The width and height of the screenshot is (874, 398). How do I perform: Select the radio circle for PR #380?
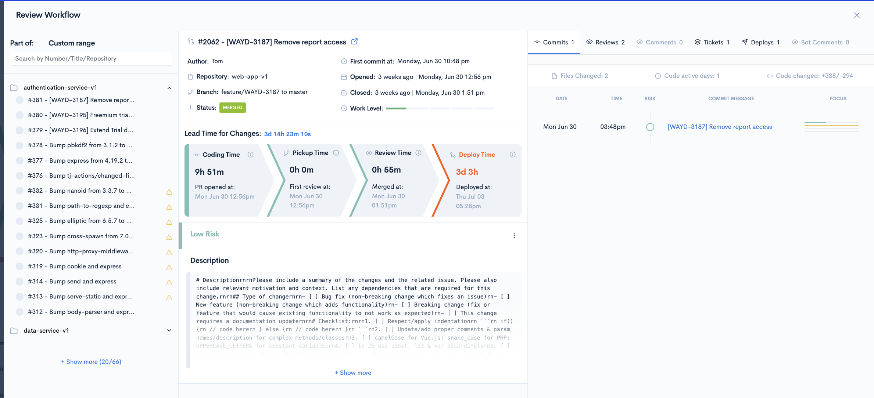[20, 115]
